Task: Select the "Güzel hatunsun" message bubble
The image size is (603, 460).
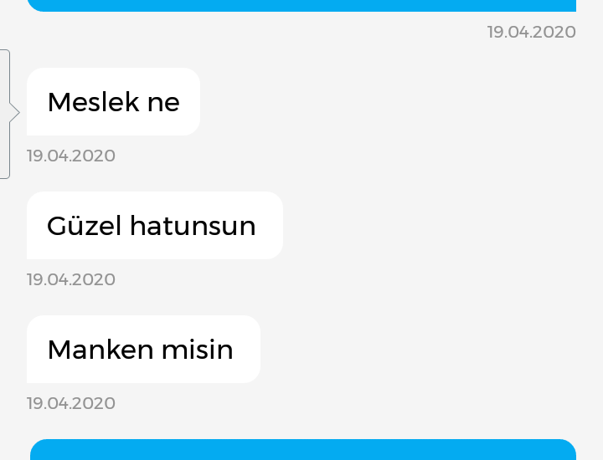Action: coord(155,225)
